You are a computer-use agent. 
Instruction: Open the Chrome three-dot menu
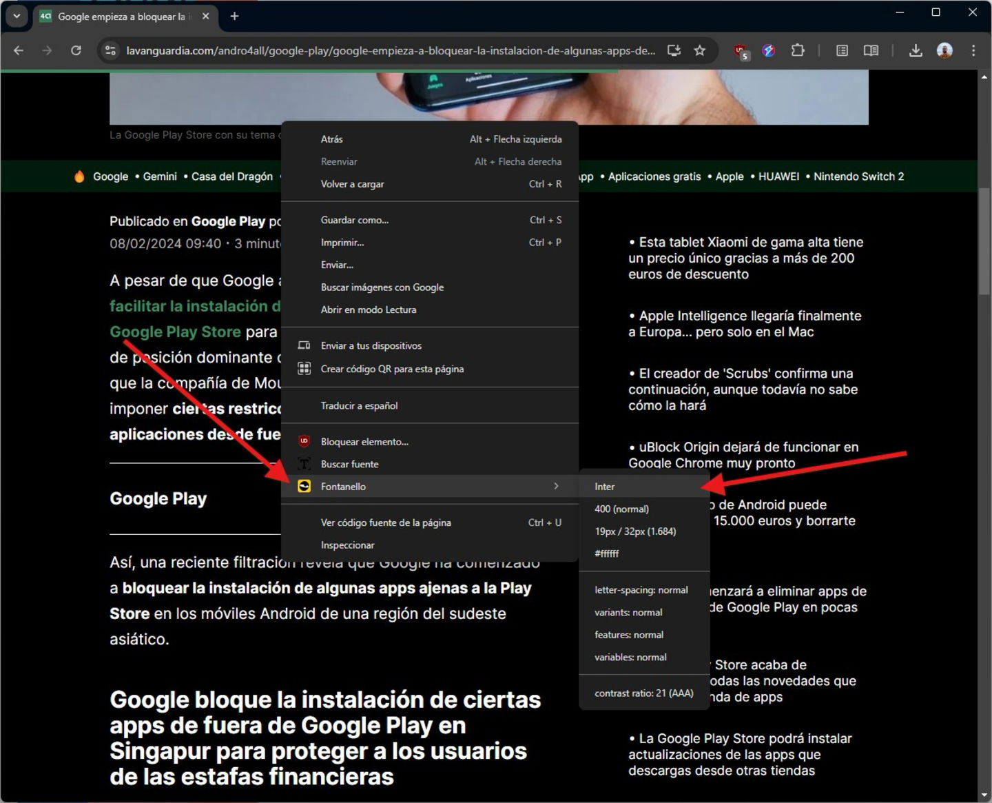click(973, 50)
